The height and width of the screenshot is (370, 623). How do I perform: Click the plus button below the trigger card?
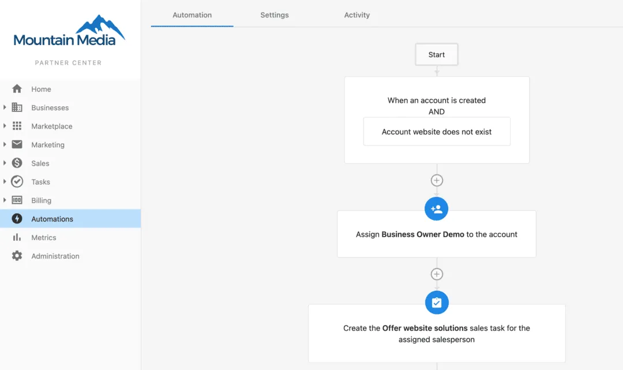[x=437, y=180]
